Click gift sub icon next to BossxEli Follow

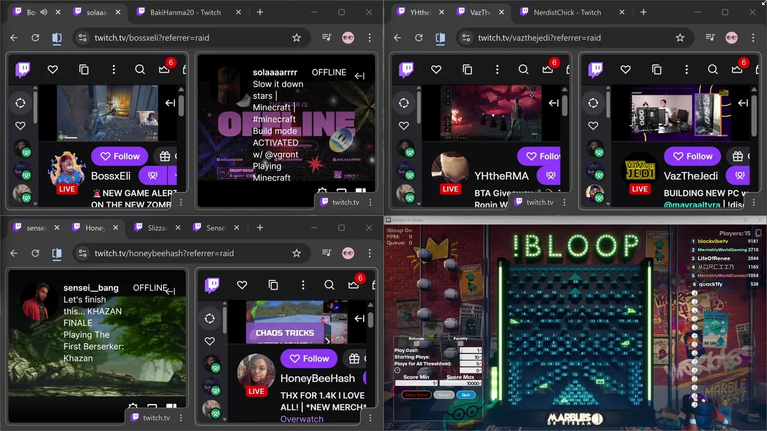tap(165, 156)
